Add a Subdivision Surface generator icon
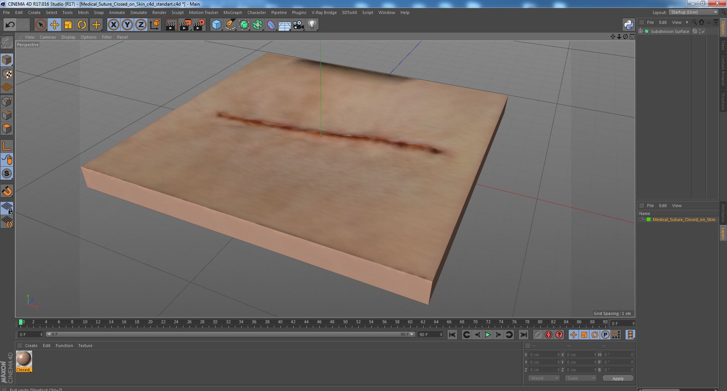The height and width of the screenshot is (391, 727). 244,25
